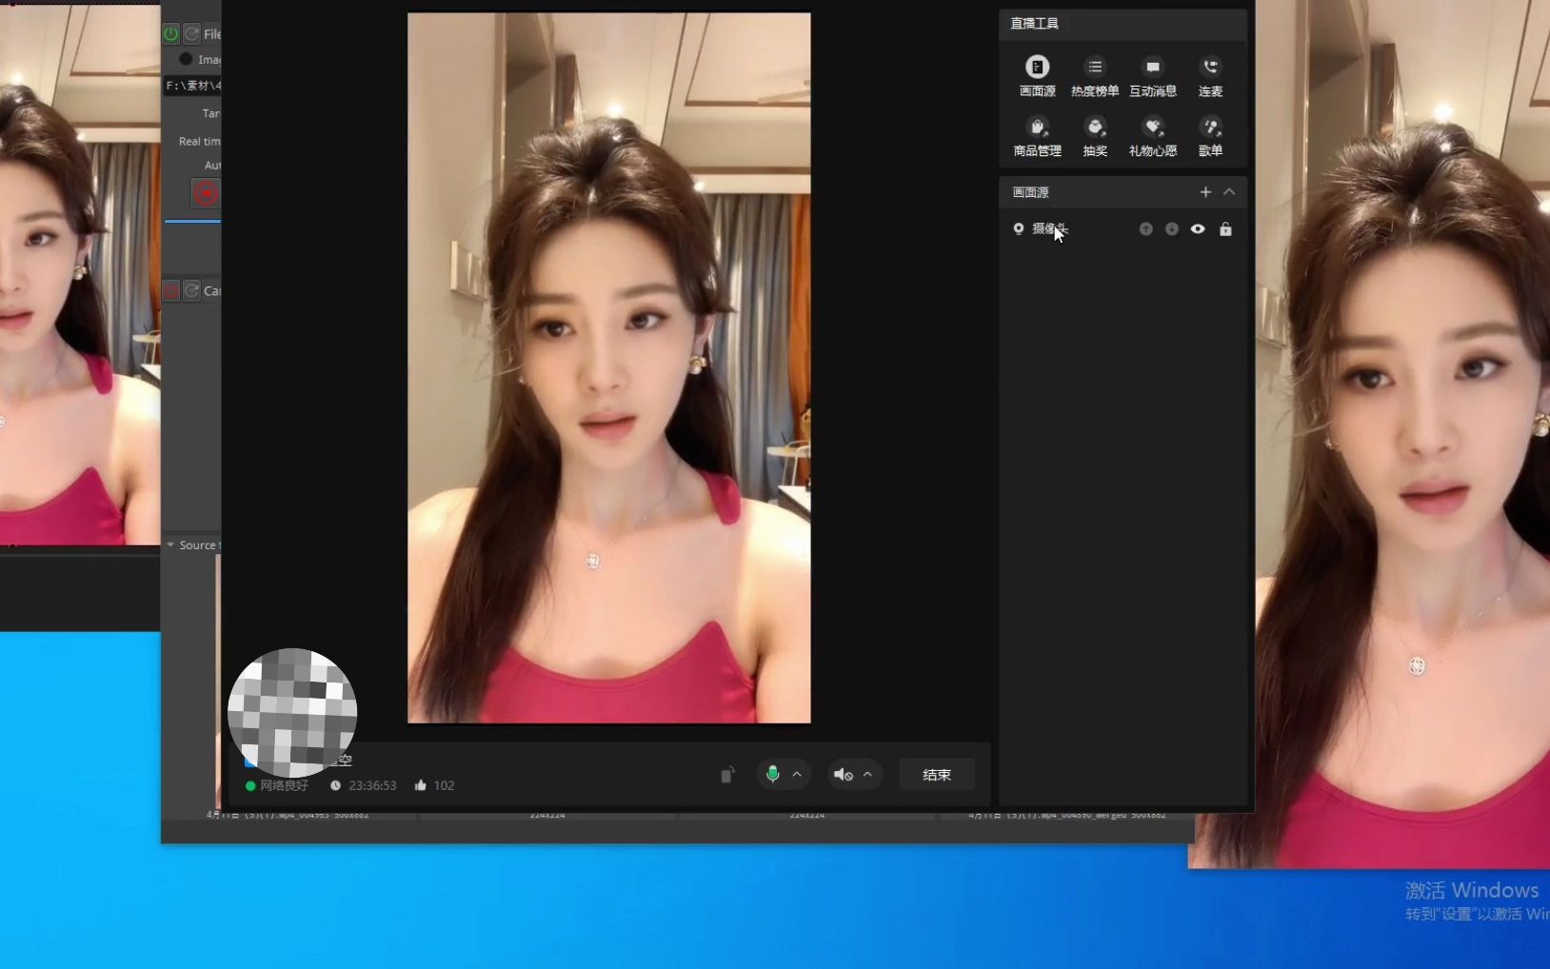Open the 歌单 song list tool

click(1210, 136)
